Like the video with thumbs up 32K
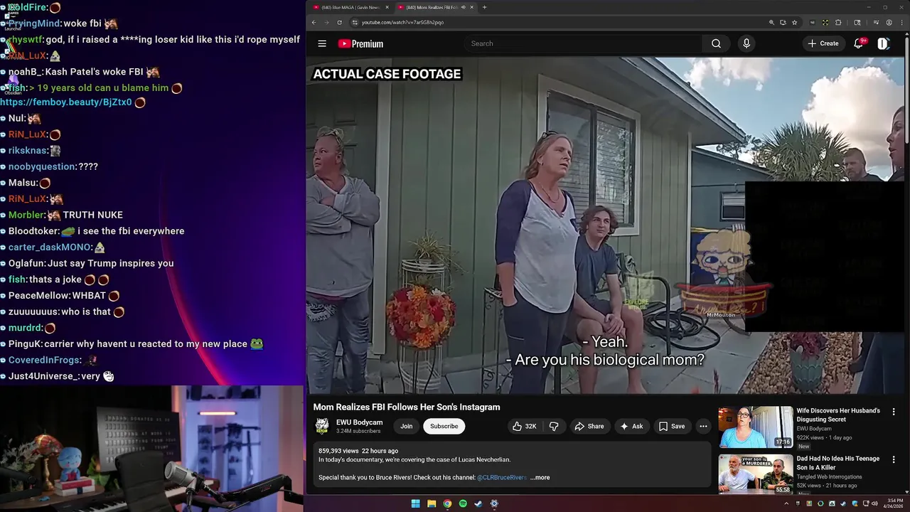The width and height of the screenshot is (910, 512). pyautogui.click(x=524, y=426)
